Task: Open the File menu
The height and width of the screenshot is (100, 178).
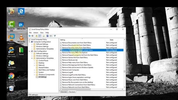Action: [30, 33]
